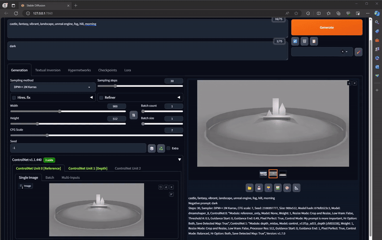Screen dimensions: 382x240
Task: Click the triangle ruler icon below gallery
Action: coord(297,188)
